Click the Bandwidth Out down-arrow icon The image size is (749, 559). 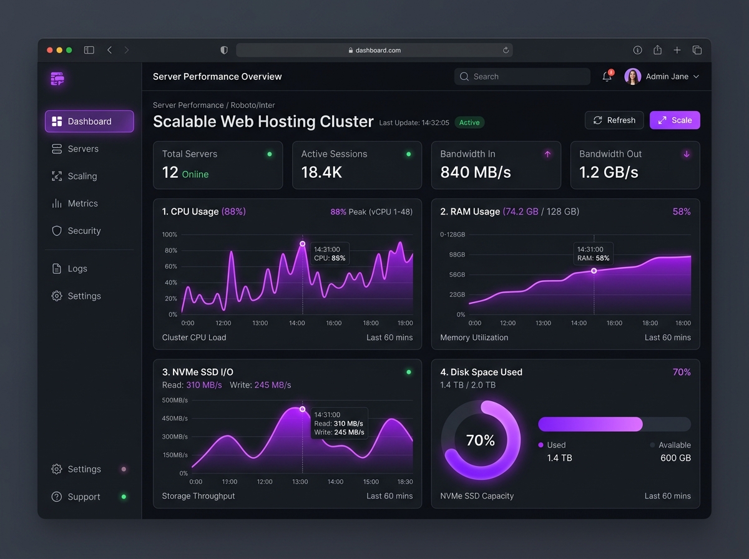coord(687,154)
